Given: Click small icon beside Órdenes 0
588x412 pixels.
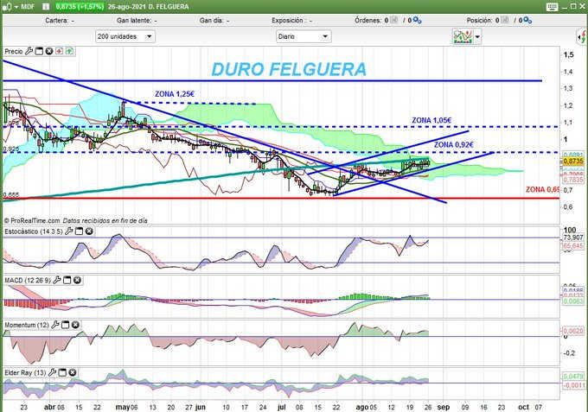Looking at the screenshot, I should [x=394, y=20].
